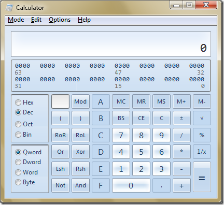Click the Calculator title bar icon
Screen dimensions: 224x205
[x=9, y=8]
